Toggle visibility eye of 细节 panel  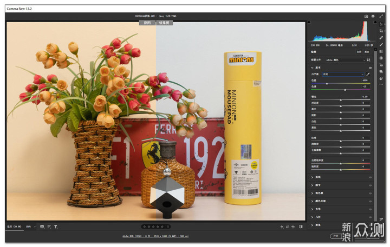click(x=370, y=185)
